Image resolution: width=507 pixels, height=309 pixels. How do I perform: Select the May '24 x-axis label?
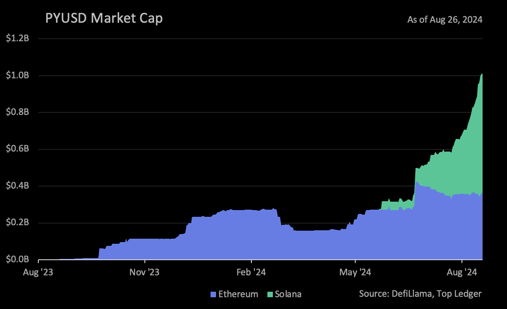356,273
